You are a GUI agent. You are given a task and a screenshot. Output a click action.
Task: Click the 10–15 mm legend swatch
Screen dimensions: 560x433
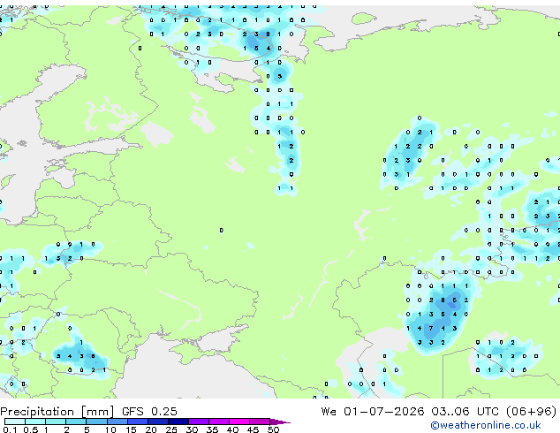[x=117, y=422]
